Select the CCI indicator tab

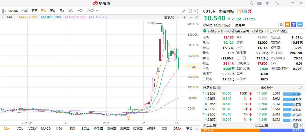[x=164, y=129]
